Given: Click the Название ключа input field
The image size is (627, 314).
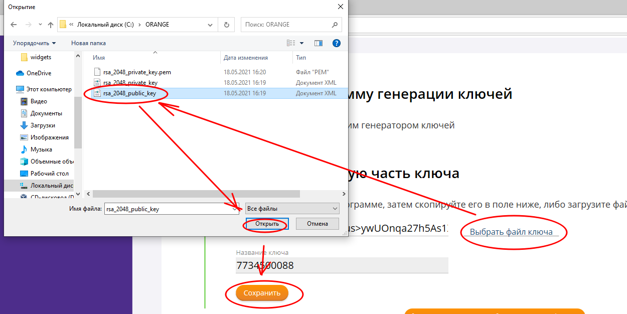Looking at the screenshot, I should pyautogui.click(x=342, y=265).
